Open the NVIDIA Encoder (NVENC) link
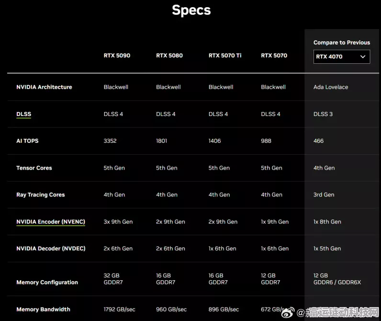This screenshot has height=321, width=381. point(51,222)
